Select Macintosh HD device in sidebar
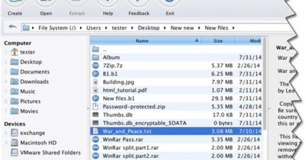 point(33,143)
